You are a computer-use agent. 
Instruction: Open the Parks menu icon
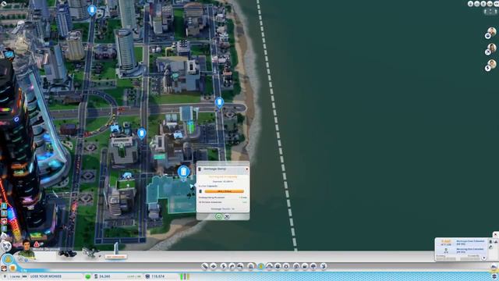click(x=313, y=266)
